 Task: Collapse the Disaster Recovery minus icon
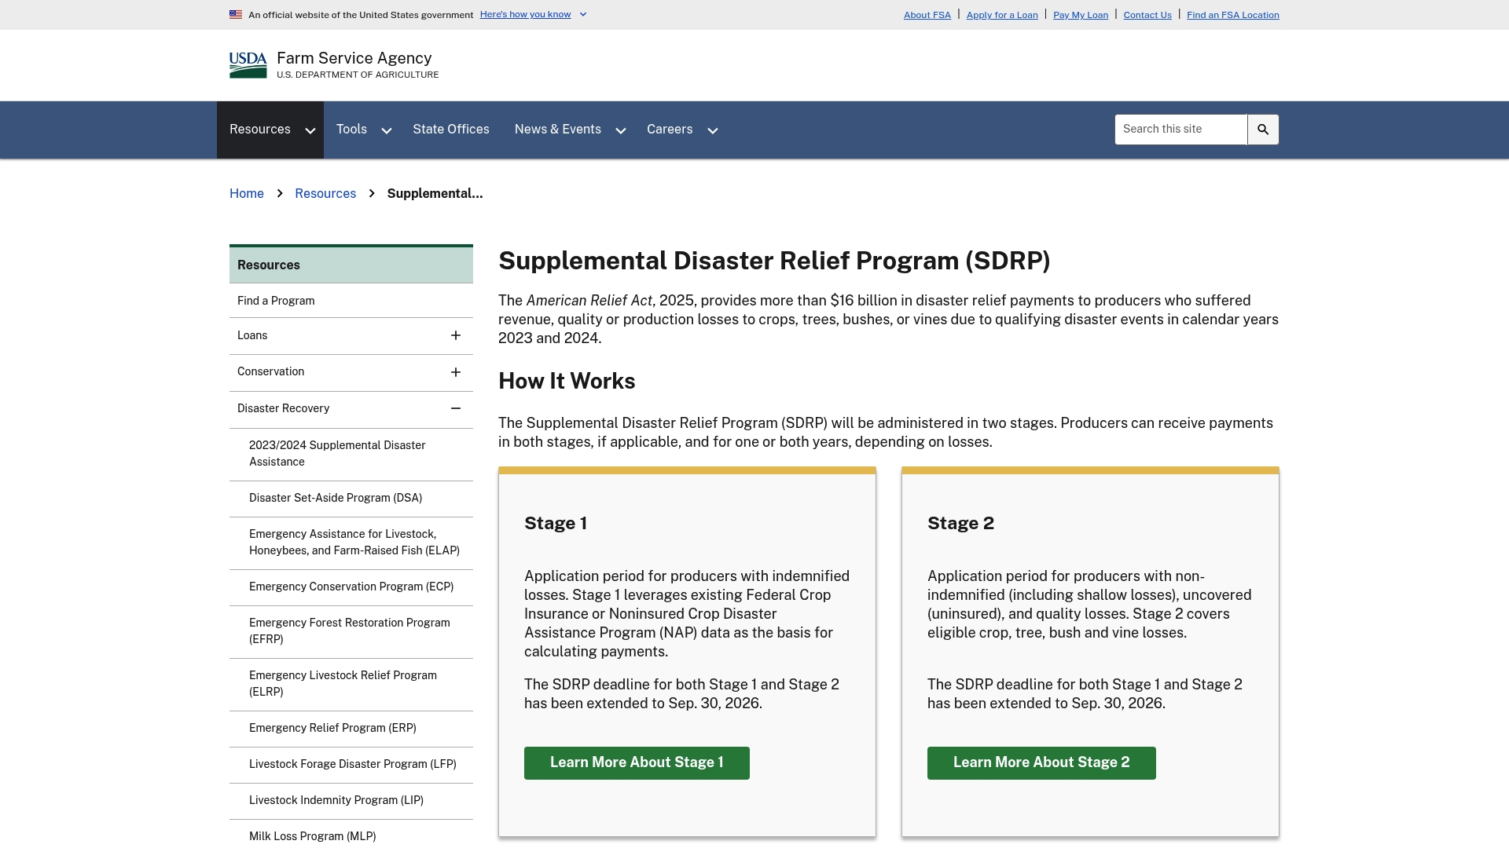click(456, 408)
